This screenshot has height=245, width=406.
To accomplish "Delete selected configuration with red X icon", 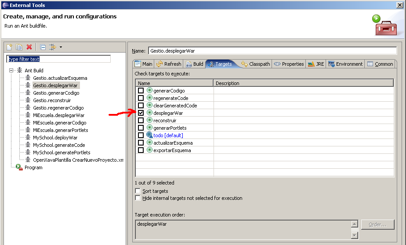I will point(29,47).
